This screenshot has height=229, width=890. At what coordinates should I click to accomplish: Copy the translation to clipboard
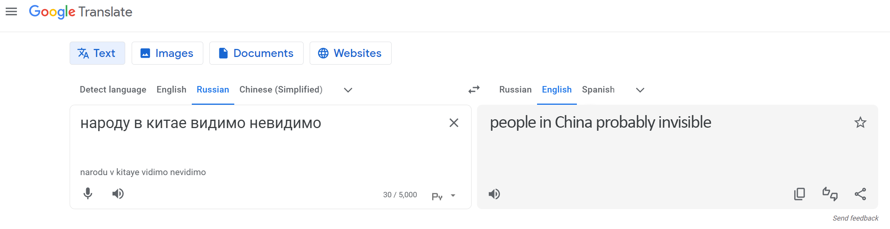799,194
